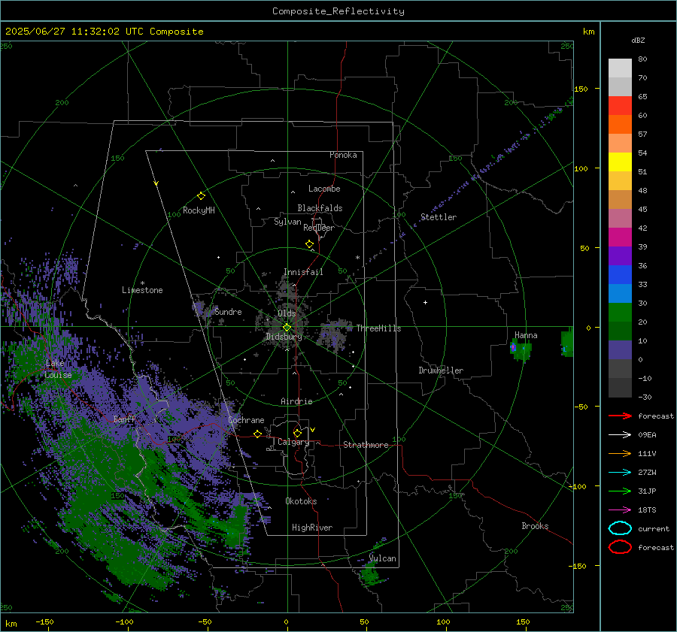Click the Airdrie label
This screenshot has height=632, width=677.
coord(296,401)
